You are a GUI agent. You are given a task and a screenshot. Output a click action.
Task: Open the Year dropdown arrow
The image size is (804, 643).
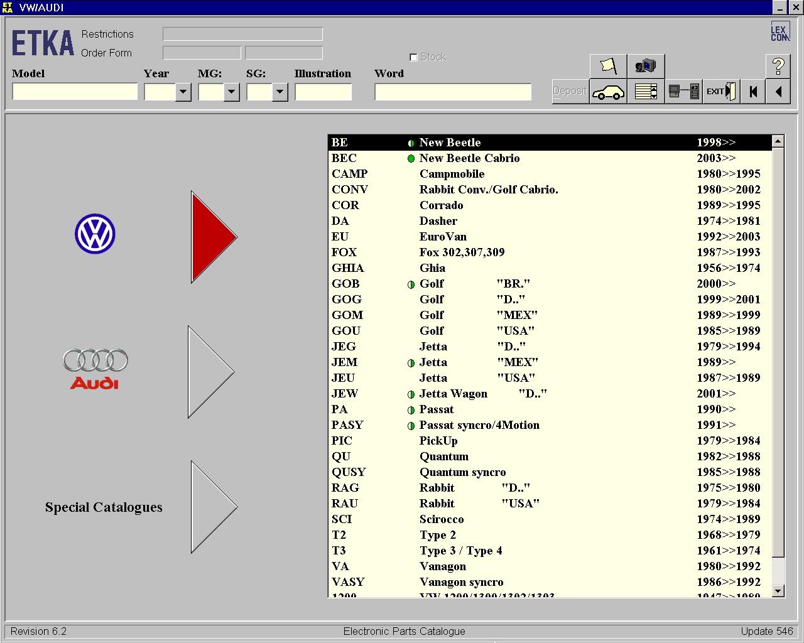coord(183,92)
